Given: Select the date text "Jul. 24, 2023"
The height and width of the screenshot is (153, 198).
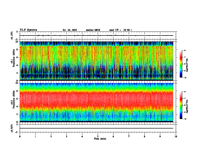Looking at the screenshot, I should tap(70, 30).
